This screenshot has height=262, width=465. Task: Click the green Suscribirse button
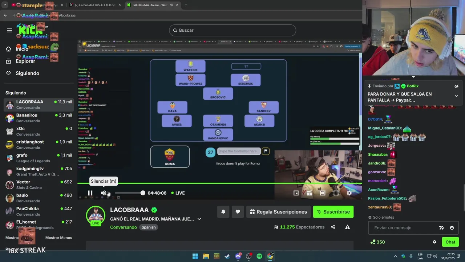click(x=333, y=212)
